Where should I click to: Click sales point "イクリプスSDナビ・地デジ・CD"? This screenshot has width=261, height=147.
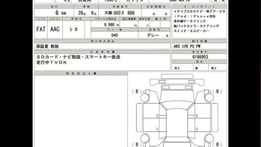pos(199,11)
